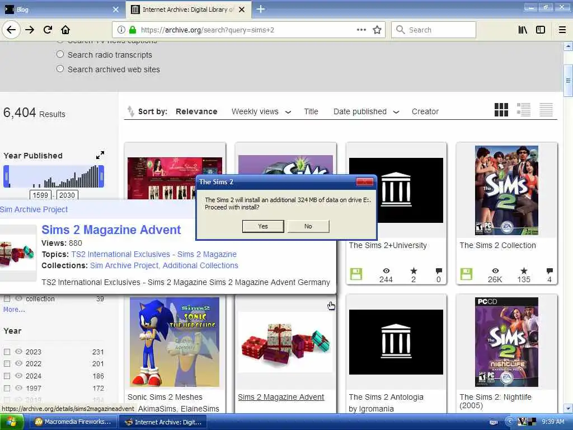The image size is (573, 430).
Task: Click reviews bubble on Sims 2 Collection card
Action: (x=549, y=271)
